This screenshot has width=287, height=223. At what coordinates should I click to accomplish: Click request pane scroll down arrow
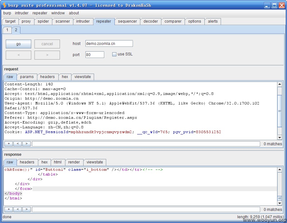pyautogui.click(x=279, y=137)
